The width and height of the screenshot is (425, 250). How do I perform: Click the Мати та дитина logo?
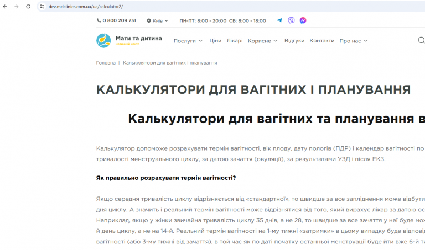pyautogui.click(x=129, y=40)
